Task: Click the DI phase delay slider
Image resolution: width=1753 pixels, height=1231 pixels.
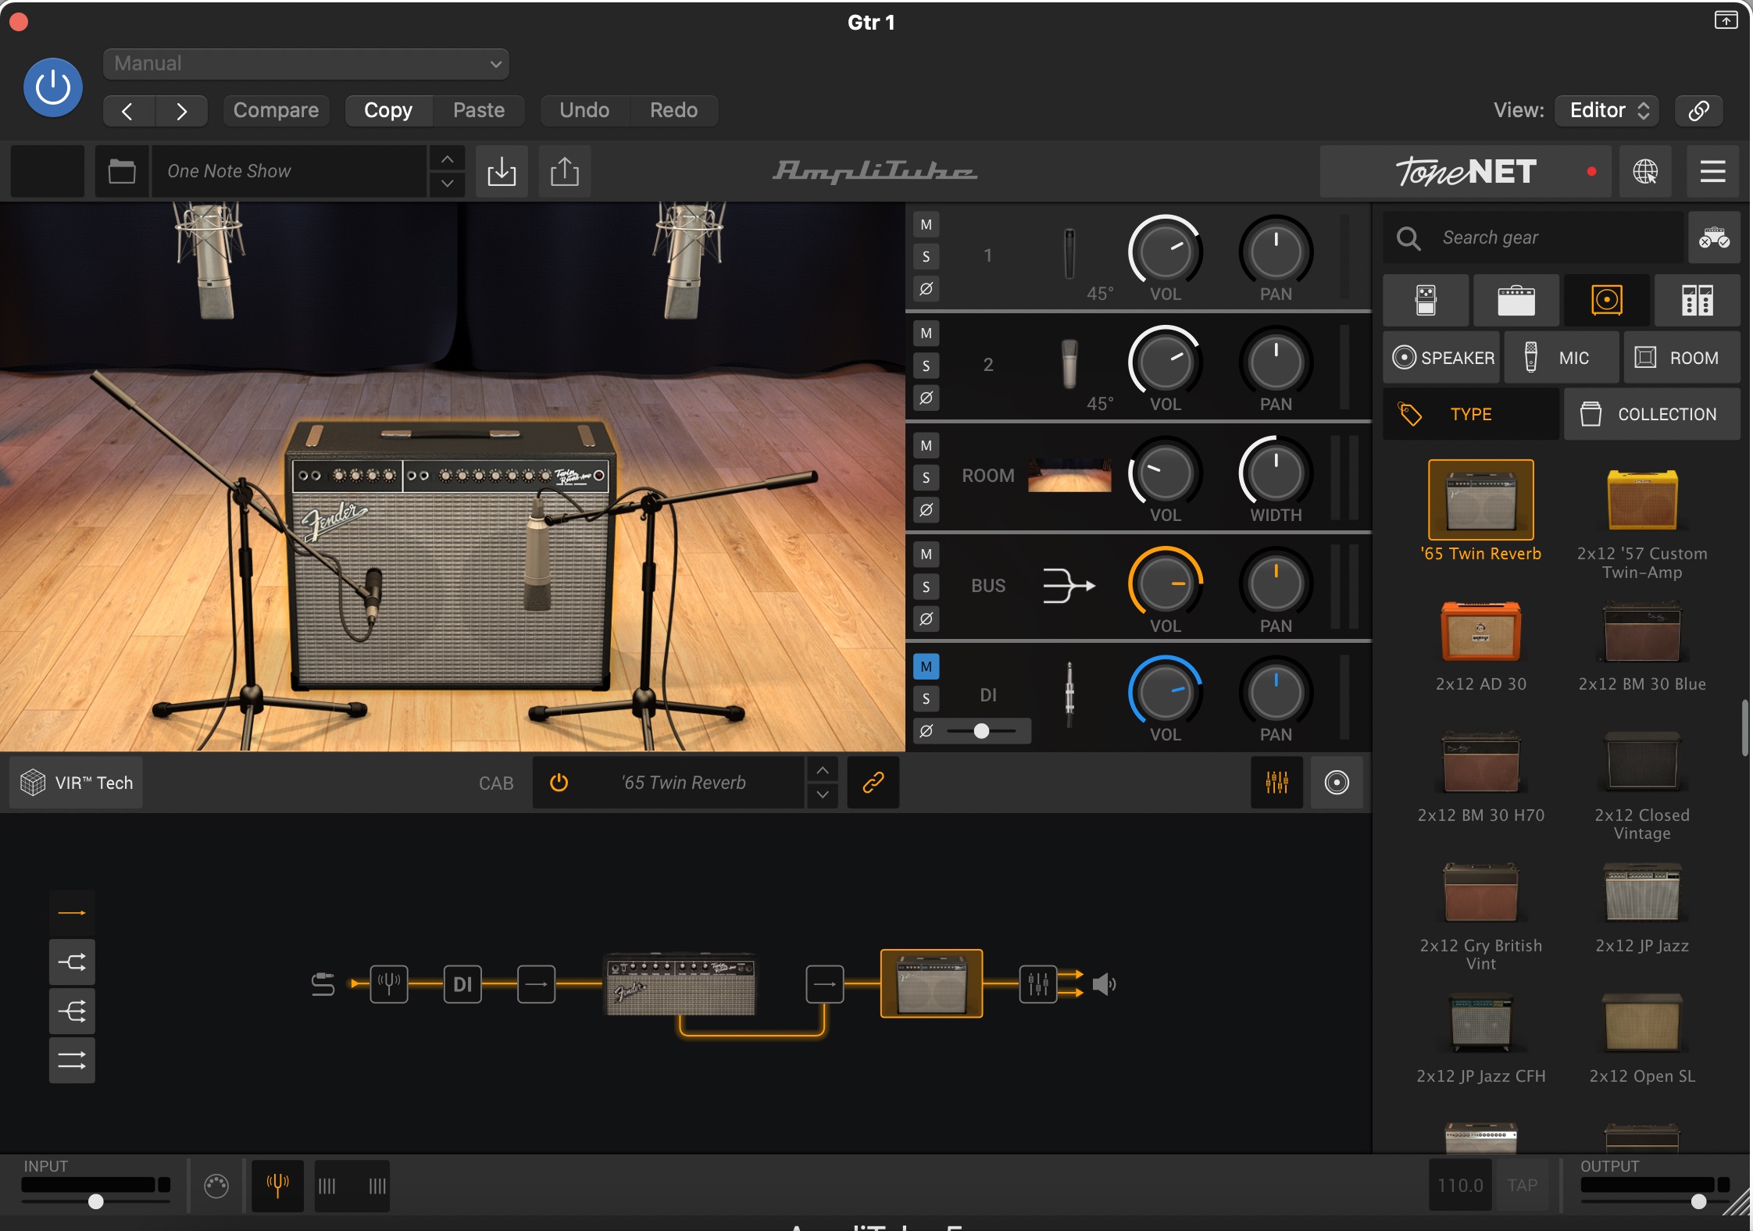Action: tap(982, 731)
